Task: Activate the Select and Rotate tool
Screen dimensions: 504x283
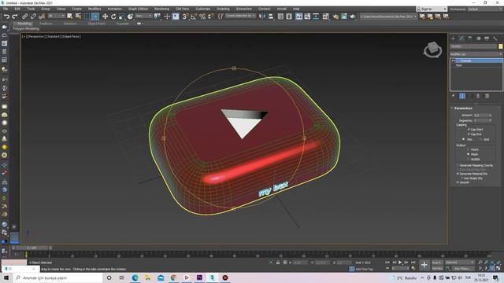Action: pyautogui.click(x=113, y=17)
